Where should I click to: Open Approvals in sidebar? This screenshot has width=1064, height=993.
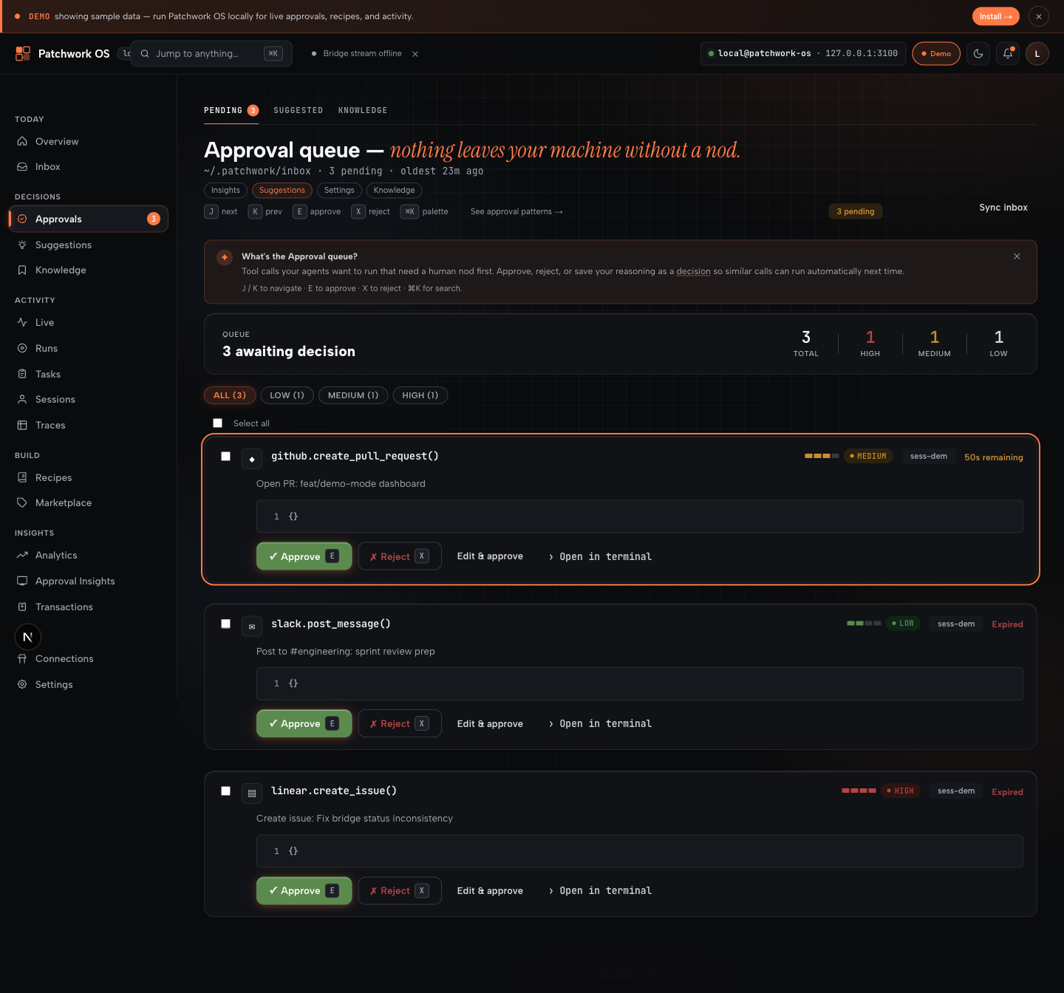click(89, 219)
